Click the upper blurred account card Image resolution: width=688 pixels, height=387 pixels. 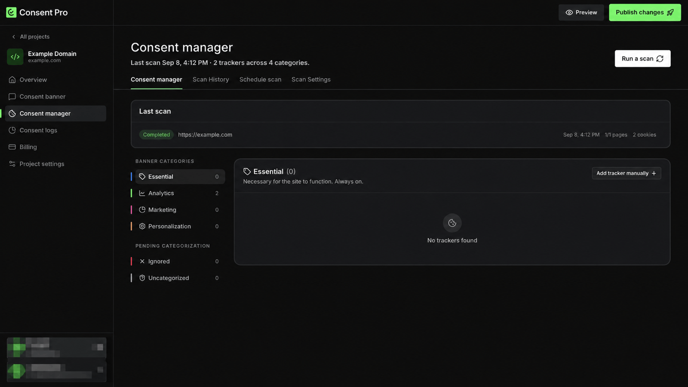56,347
